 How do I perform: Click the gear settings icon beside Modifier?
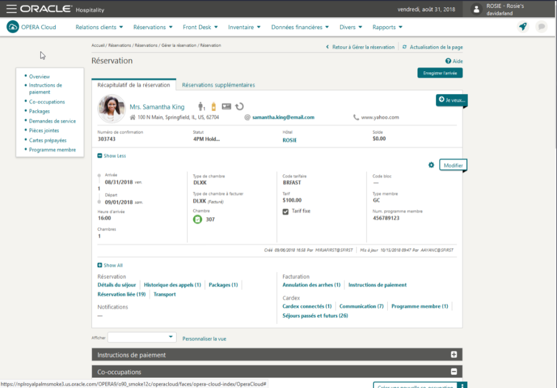431,165
